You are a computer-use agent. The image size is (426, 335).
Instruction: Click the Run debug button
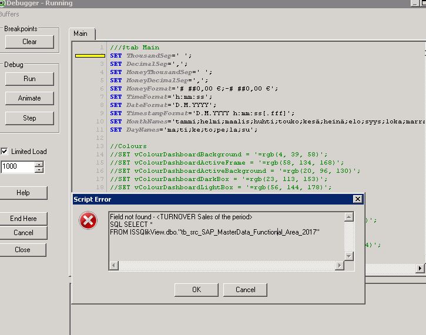[x=29, y=79]
